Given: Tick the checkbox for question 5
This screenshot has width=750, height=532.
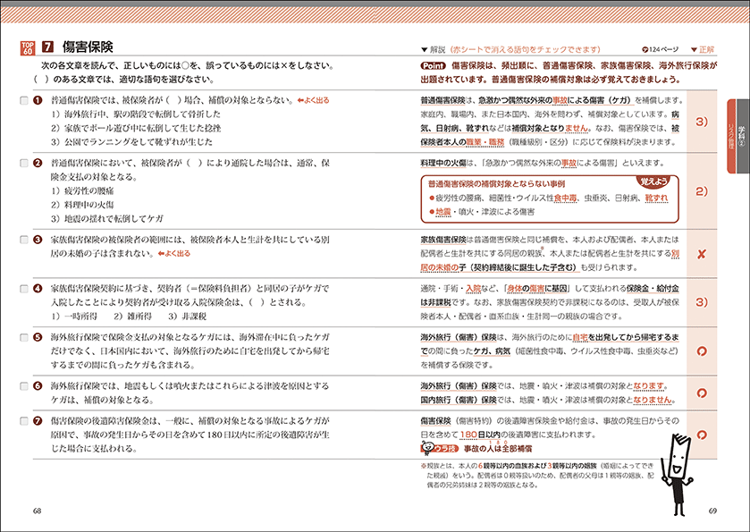Looking at the screenshot, I should [24, 337].
